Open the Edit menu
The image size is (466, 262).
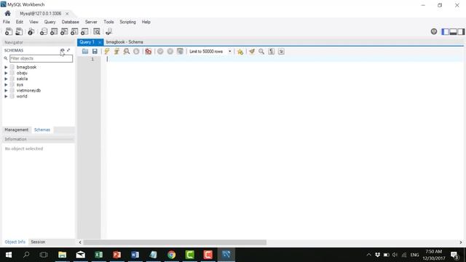[x=20, y=22]
